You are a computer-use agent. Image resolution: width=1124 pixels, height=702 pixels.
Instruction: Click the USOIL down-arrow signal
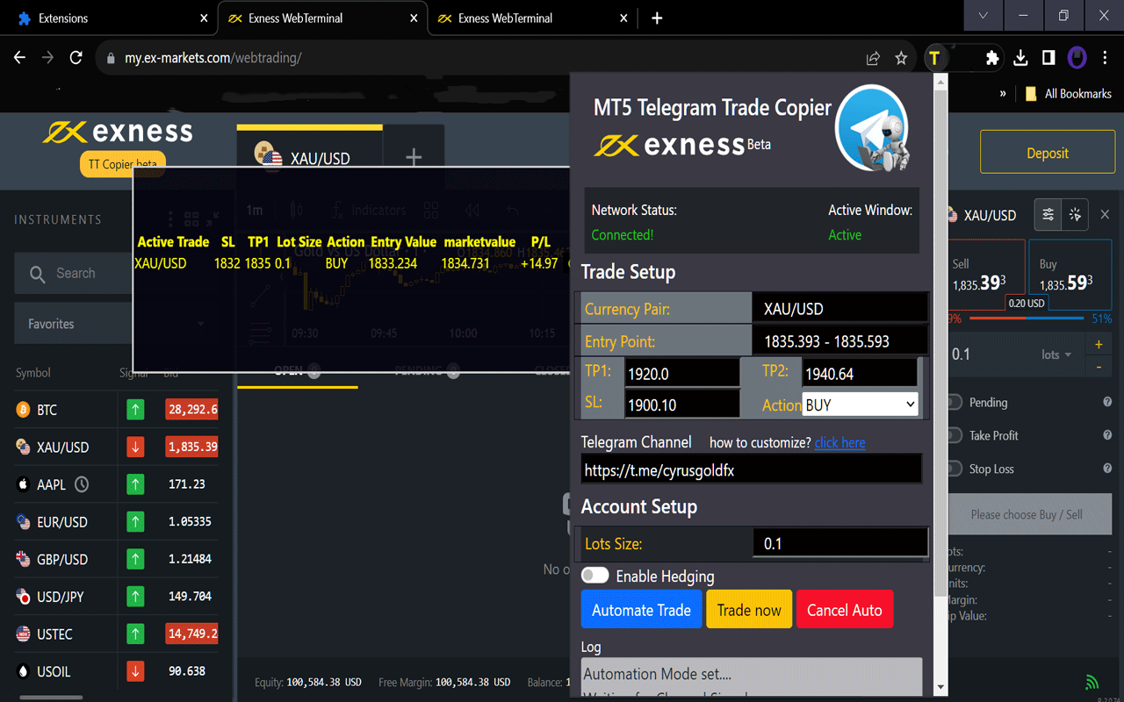[135, 671]
